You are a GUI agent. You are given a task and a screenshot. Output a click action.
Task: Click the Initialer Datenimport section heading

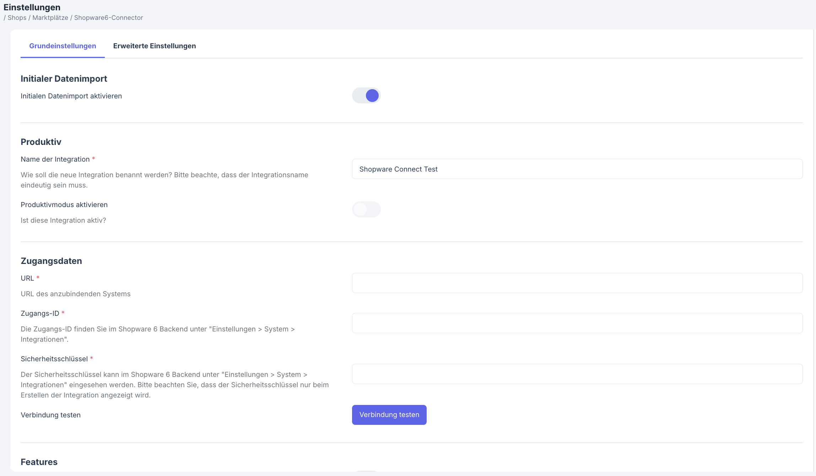64,79
